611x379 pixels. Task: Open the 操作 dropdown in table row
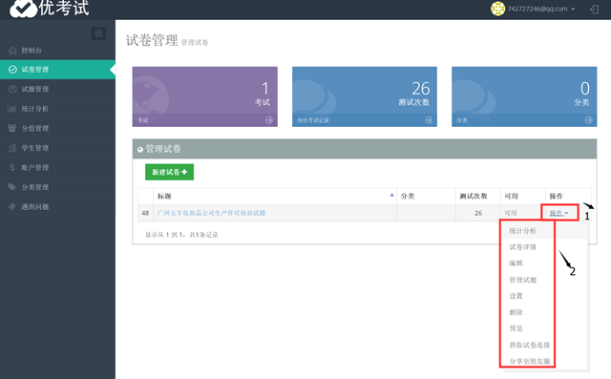click(558, 213)
